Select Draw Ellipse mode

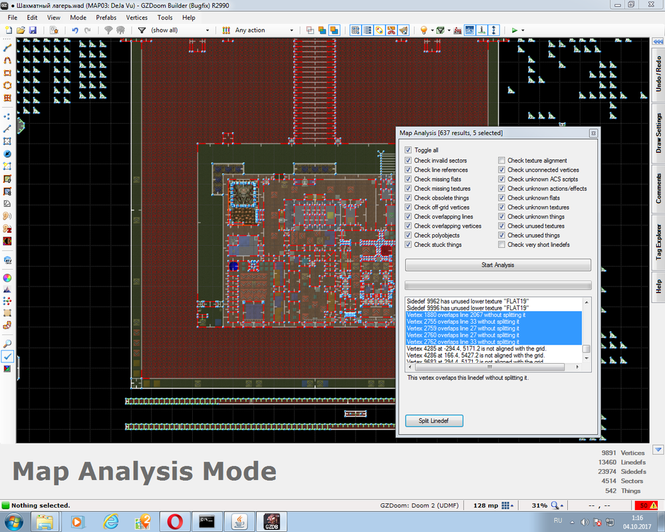tap(7, 85)
